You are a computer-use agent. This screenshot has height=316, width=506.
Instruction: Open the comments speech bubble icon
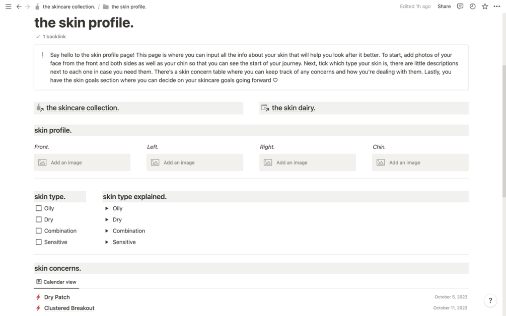(x=460, y=7)
